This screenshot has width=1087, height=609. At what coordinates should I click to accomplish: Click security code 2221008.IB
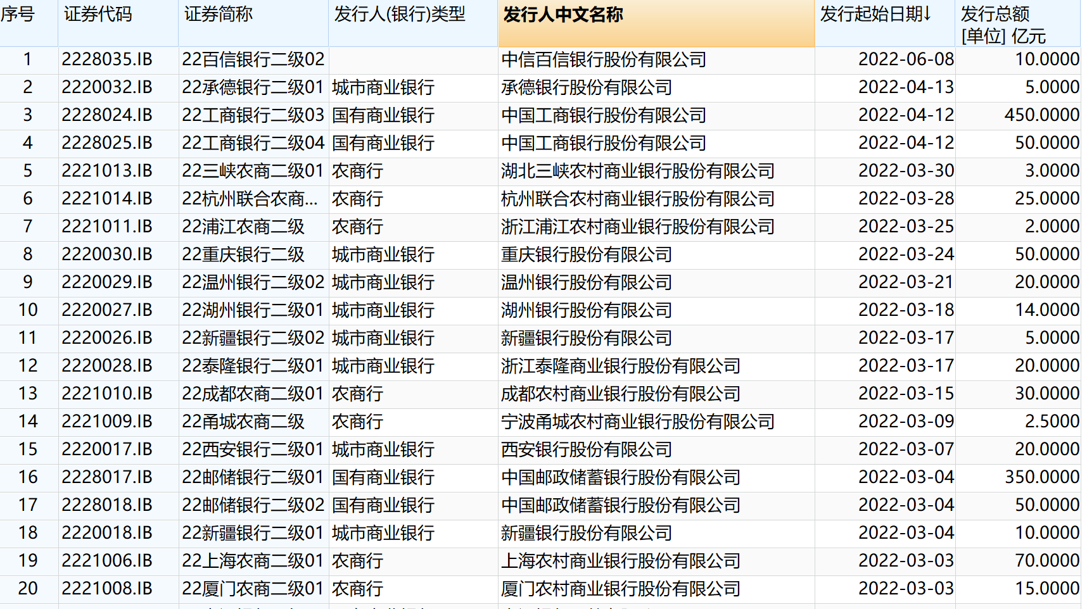click(107, 589)
